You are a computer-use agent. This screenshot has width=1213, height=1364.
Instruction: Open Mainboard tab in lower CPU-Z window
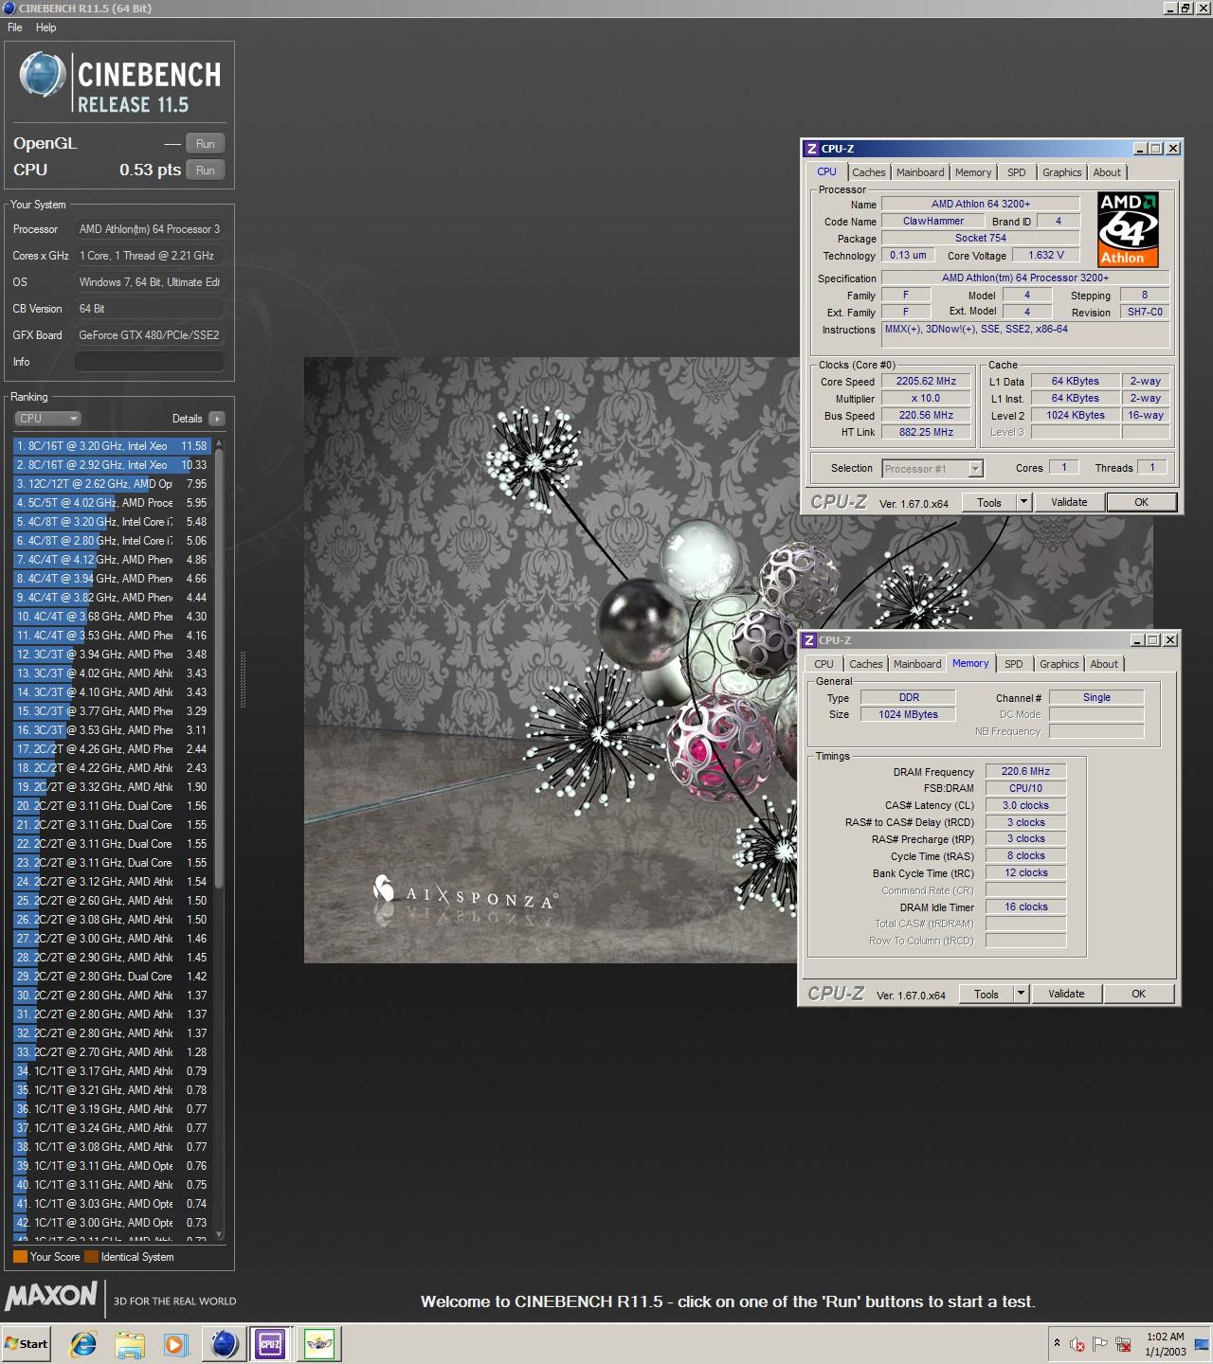pos(917,664)
